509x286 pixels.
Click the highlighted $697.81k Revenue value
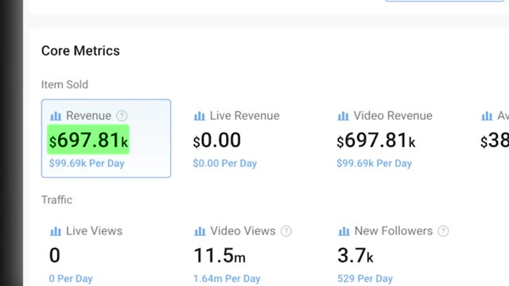coord(88,140)
